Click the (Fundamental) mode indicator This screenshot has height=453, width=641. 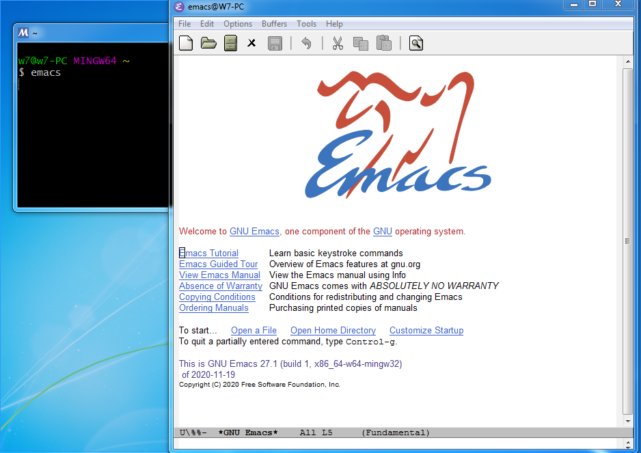click(x=396, y=433)
